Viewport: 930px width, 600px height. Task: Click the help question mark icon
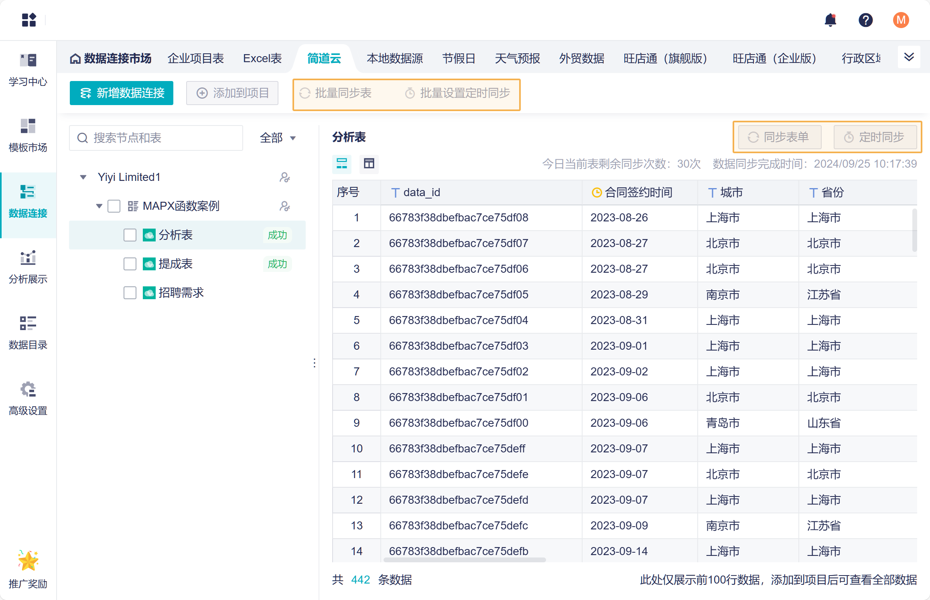[x=865, y=20]
